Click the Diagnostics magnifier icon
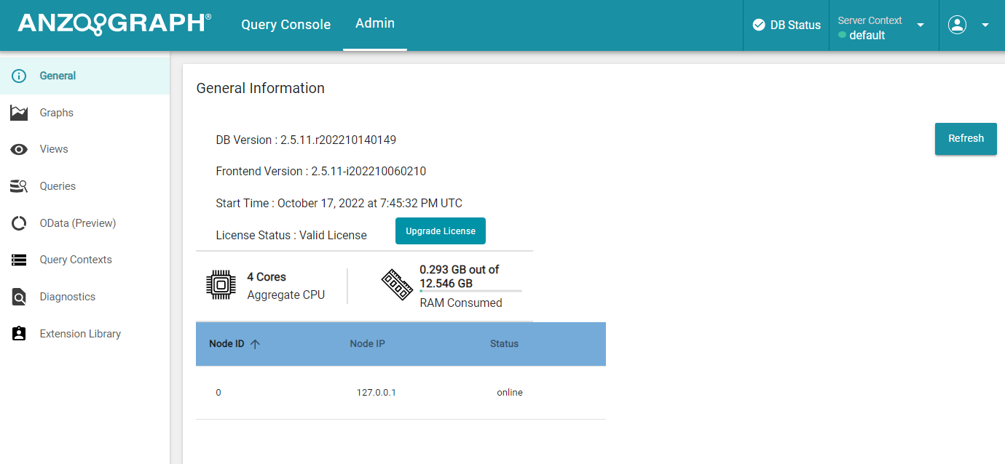The image size is (1005, 464). click(18, 297)
